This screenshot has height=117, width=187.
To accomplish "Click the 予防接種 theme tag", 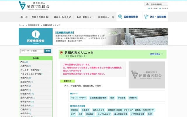I will pos(122,98).
